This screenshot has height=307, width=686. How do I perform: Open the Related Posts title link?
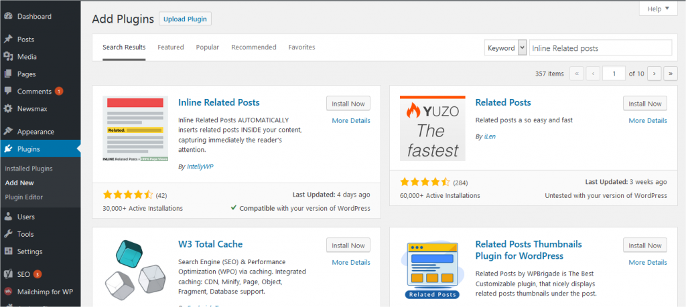coord(503,102)
